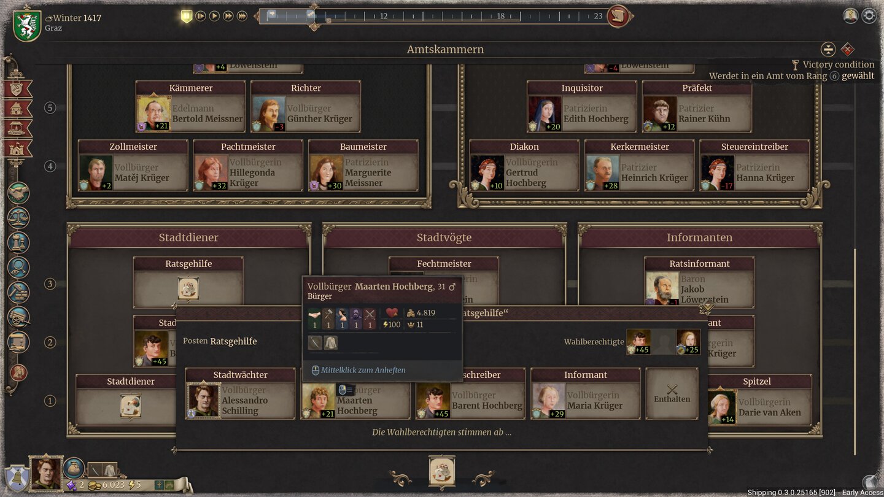The image size is (884, 497).
Task: Click the current time marker on the day timeline
Action: 314,17
